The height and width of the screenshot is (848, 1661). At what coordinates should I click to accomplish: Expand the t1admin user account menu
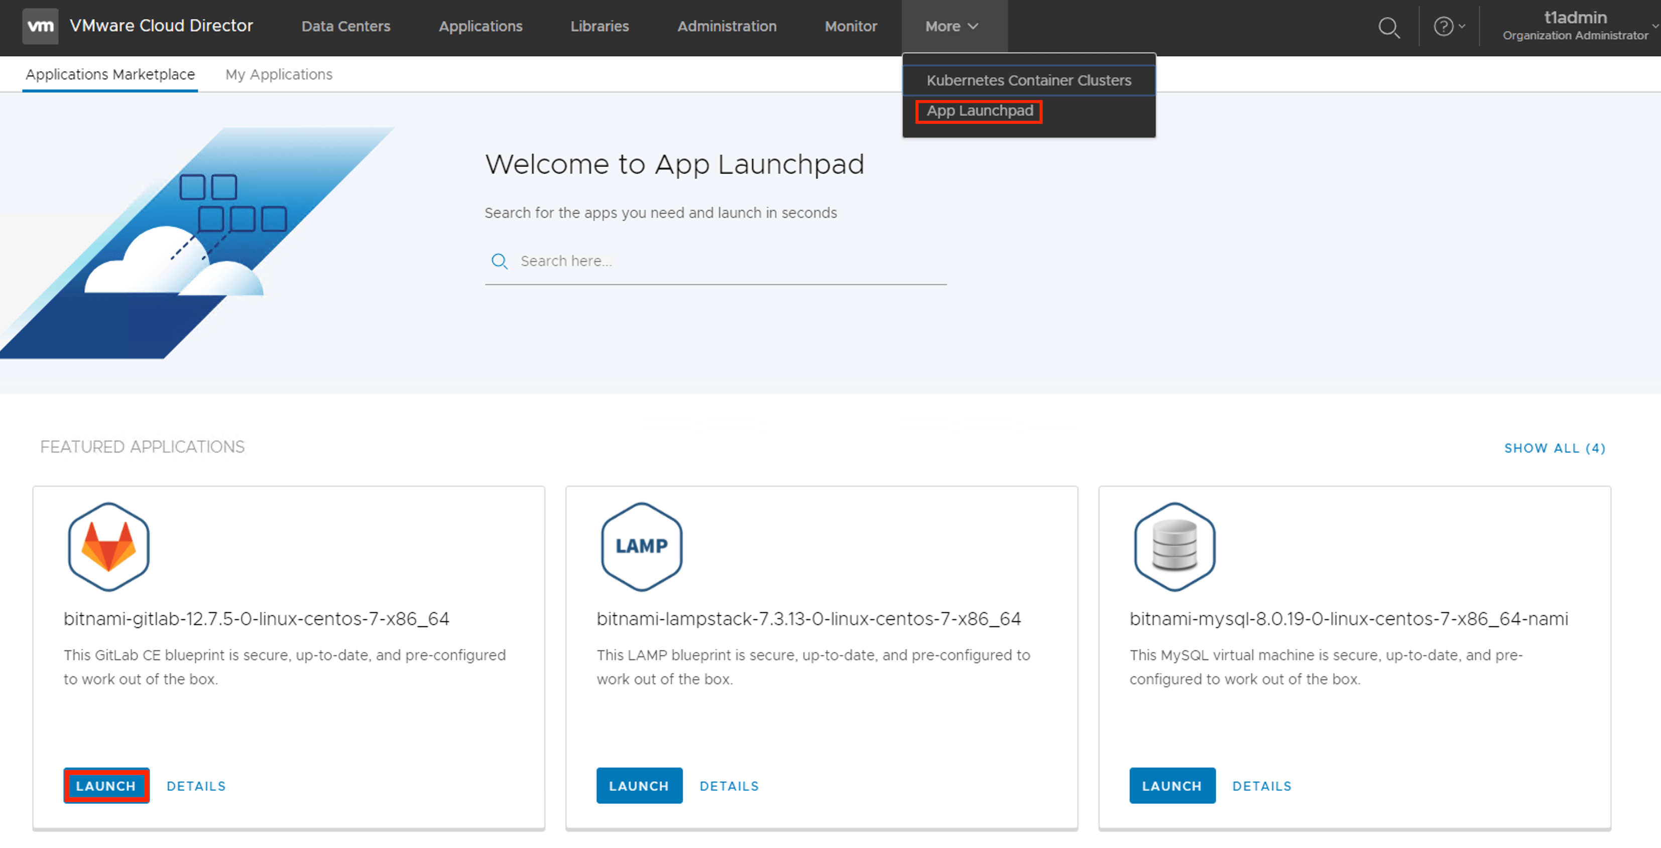click(x=1575, y=26)
